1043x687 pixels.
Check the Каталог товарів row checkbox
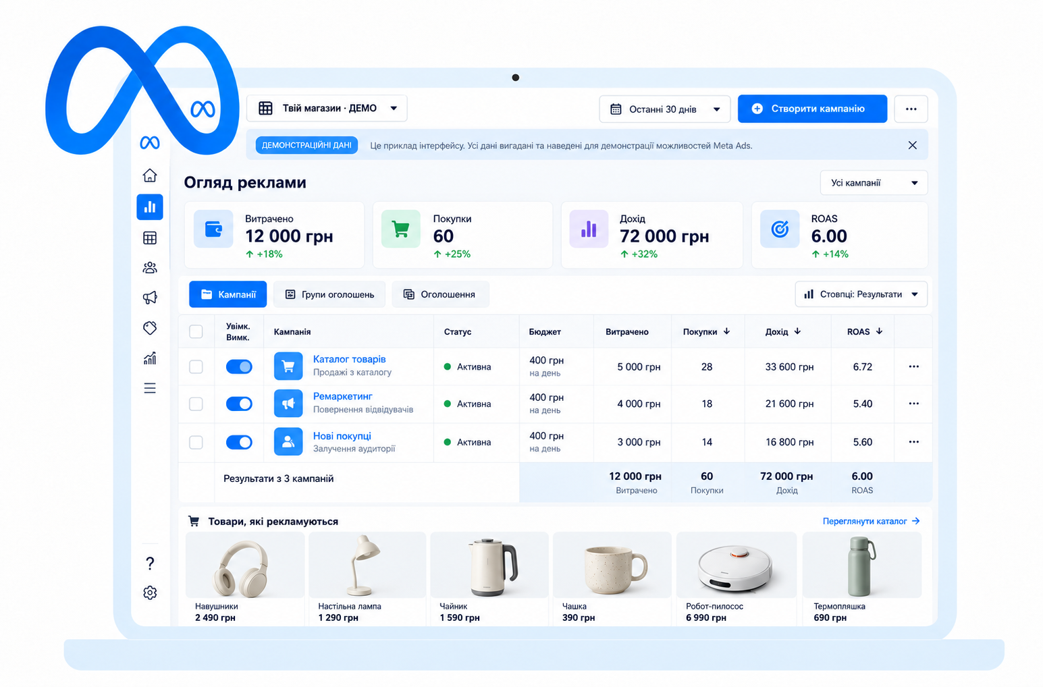196,366
